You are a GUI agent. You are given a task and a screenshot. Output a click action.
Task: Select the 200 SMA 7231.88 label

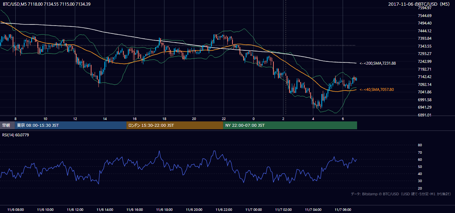pos(378,63)
